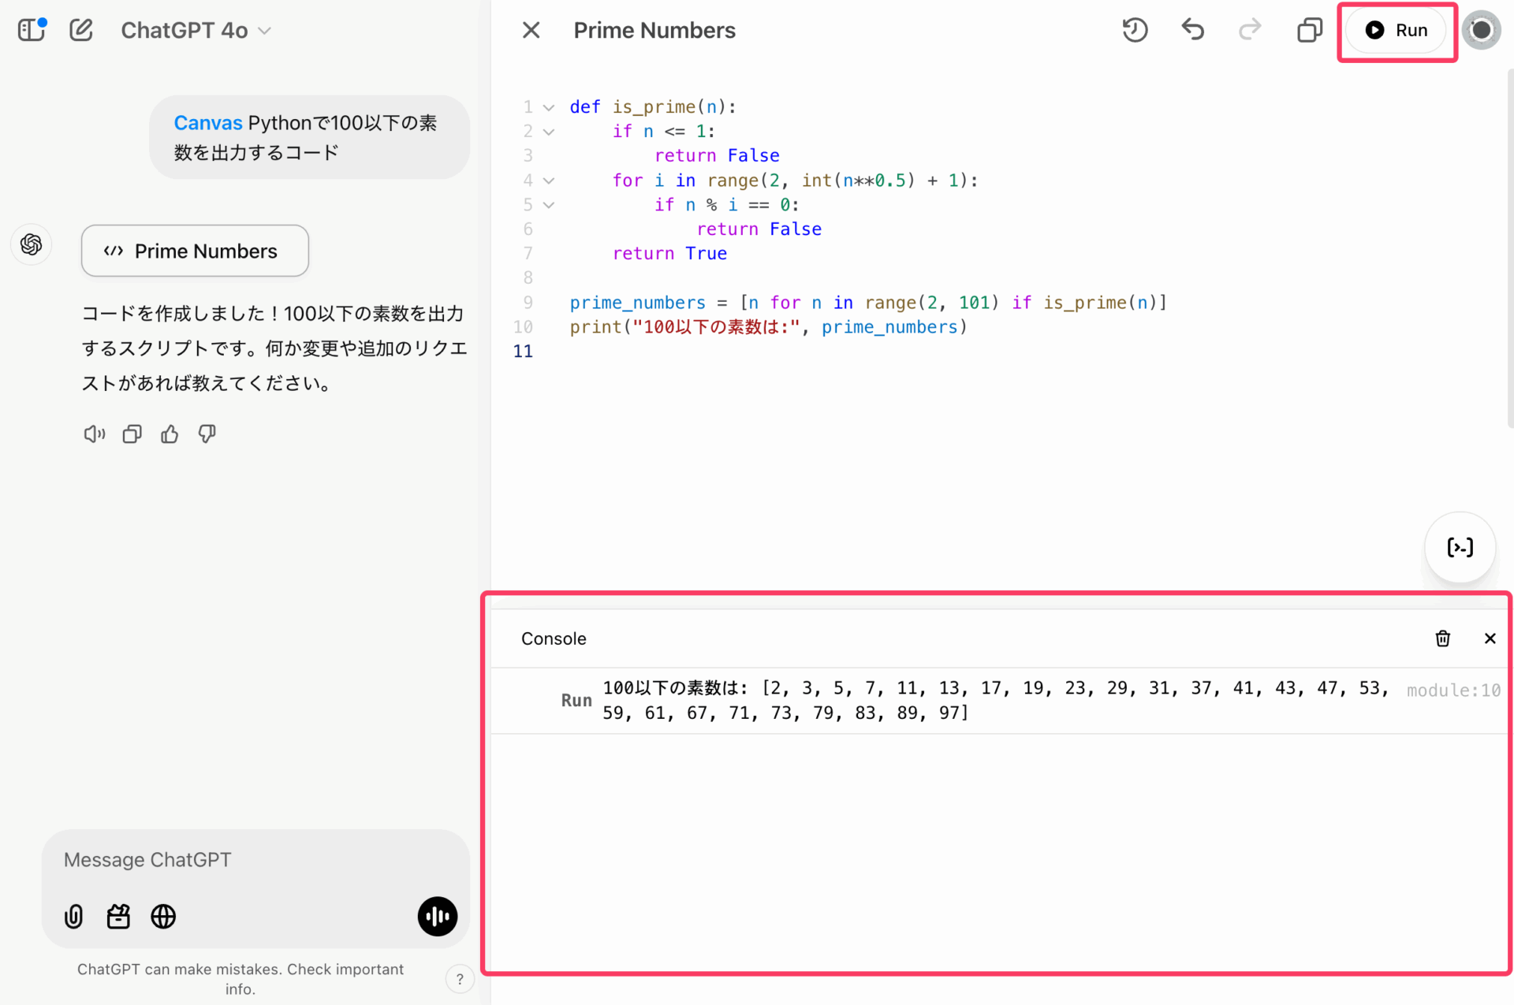Image resolution: width=1514 pixels, height=1005 pixels.
Task: Enable web search with the globe icon
Action: pyautogui.click(x=163, y=916)
